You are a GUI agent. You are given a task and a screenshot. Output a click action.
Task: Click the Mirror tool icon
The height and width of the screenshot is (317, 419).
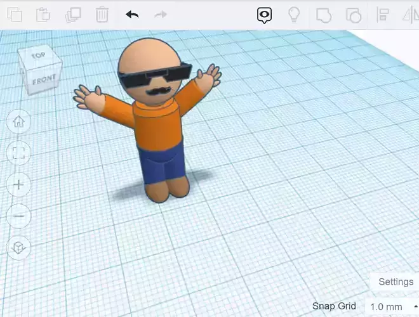[x=411, y=15]
